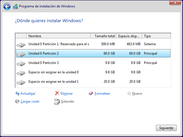183x137 pixels.
Task: Refresh the list with the Actualizar link
Action: pos(28,94)
